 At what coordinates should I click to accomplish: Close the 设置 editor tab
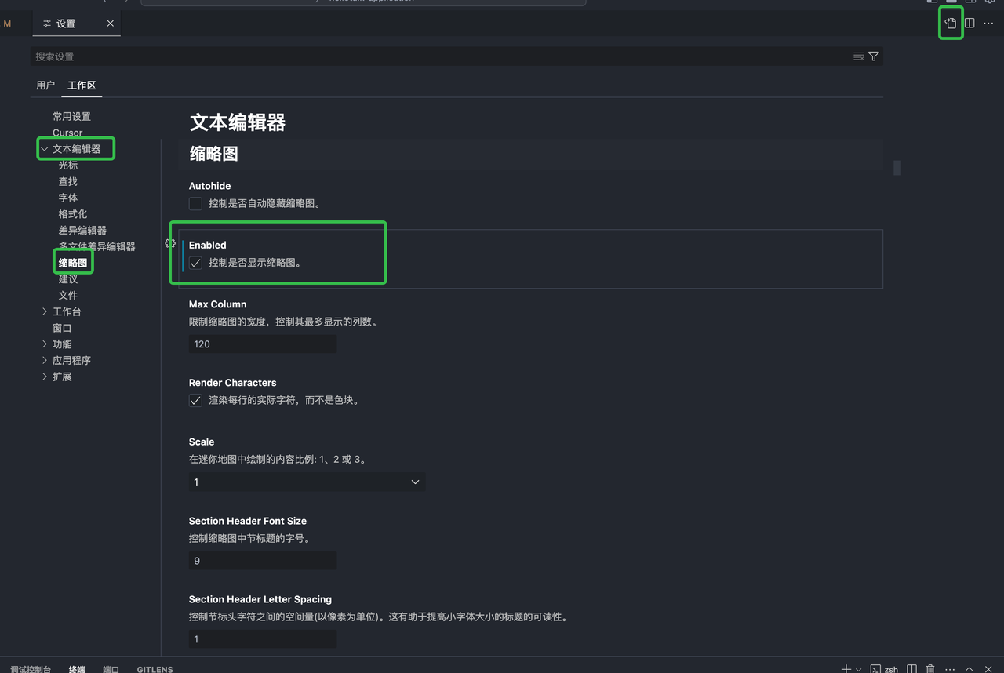pos(111,24)
